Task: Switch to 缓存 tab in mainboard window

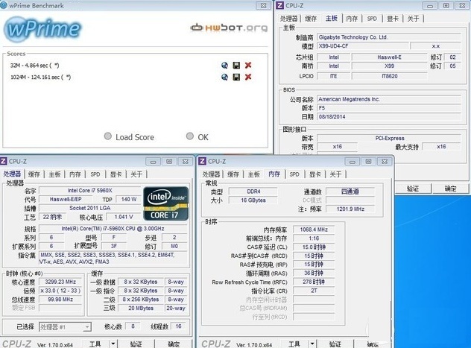Action: click(x=311, y=19)
